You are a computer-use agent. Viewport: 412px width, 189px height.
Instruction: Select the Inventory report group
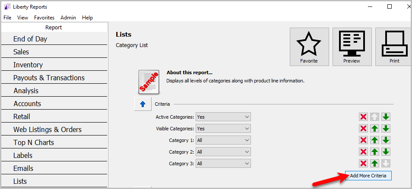click(54, 65)
